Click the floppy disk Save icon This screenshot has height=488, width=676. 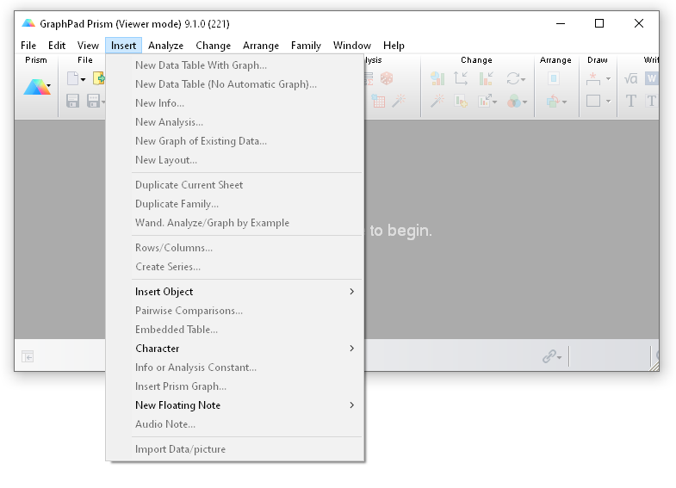coord(72,102)
